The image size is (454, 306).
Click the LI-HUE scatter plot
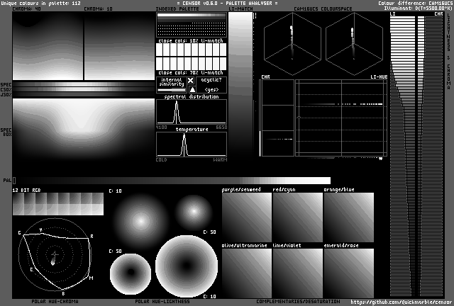coord(342,118)
